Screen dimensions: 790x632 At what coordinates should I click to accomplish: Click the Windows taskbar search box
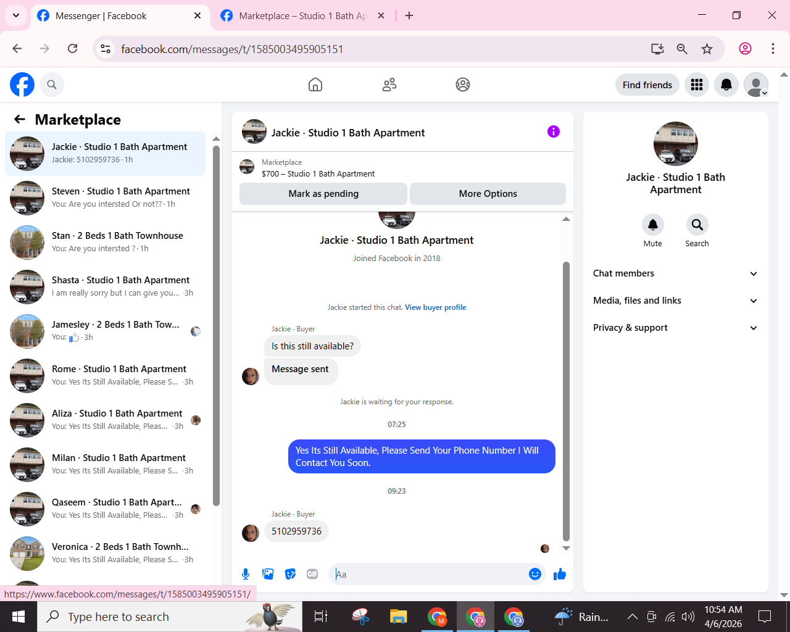[x=170, y=617]
